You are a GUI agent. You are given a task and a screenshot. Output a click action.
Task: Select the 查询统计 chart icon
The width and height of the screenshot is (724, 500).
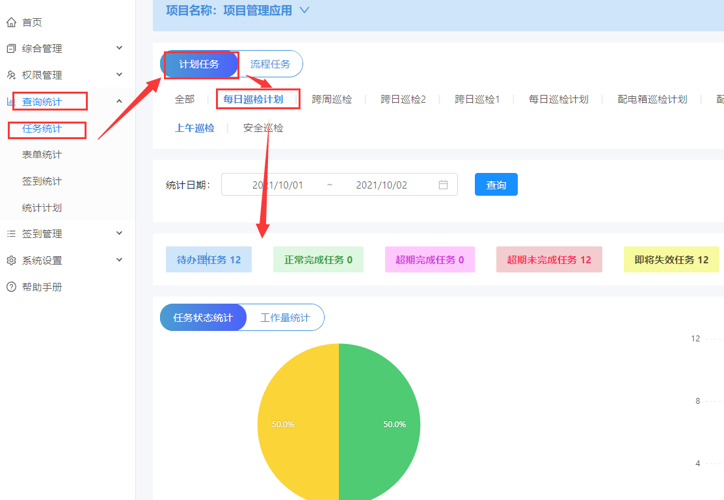coord(10,101)
